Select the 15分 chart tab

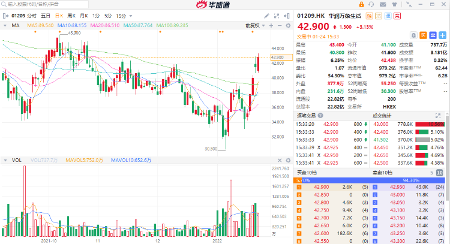click(121, 16)
